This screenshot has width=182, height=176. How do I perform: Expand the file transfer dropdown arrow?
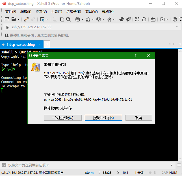click(93, 19)
